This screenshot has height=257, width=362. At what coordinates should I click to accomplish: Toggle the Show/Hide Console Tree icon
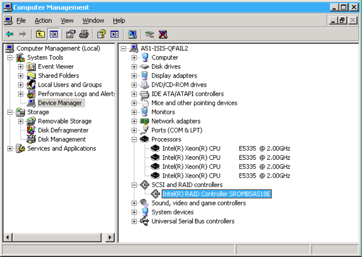(x=54, y=34)
